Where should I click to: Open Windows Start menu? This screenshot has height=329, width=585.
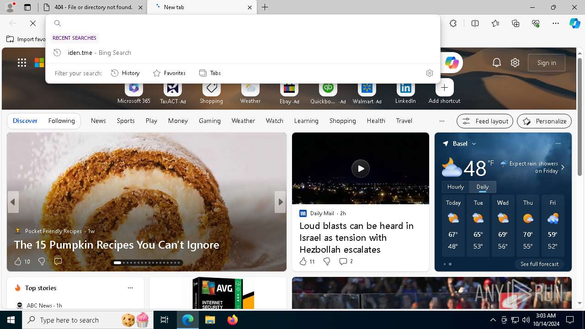click(11, 320)
